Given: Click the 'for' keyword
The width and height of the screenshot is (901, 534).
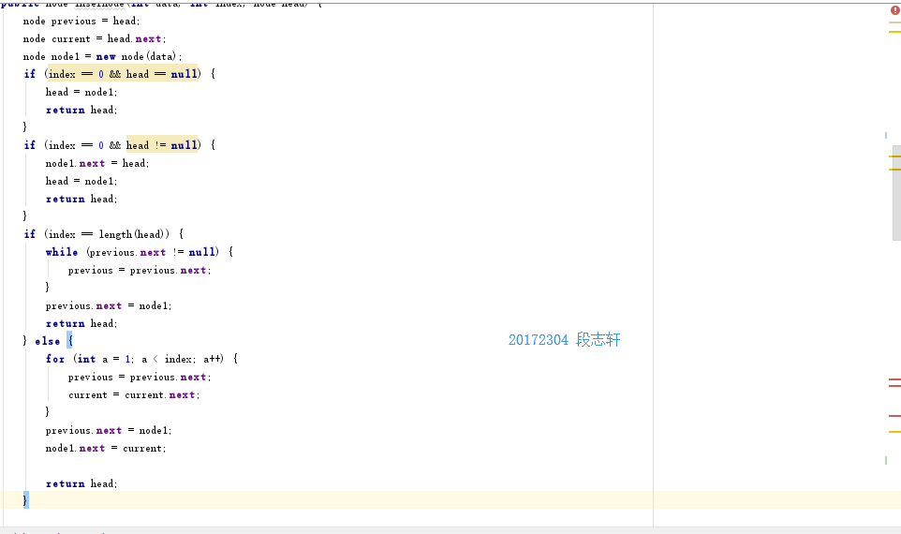Looking at the screenshot, I should 55,359.
